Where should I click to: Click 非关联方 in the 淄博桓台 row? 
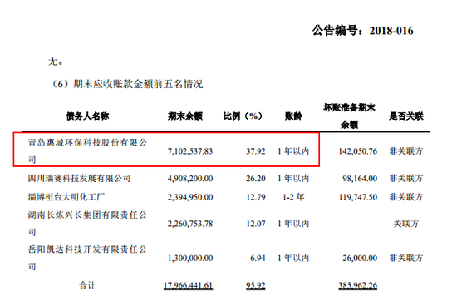tap(406, 197)
